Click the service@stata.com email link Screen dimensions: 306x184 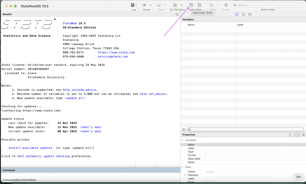(x=113, y=57)
